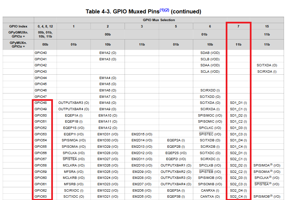Click the SD1_C4 (I) cell
The width and height of the screenshot is (285, 200).
(x=238, y=146)
